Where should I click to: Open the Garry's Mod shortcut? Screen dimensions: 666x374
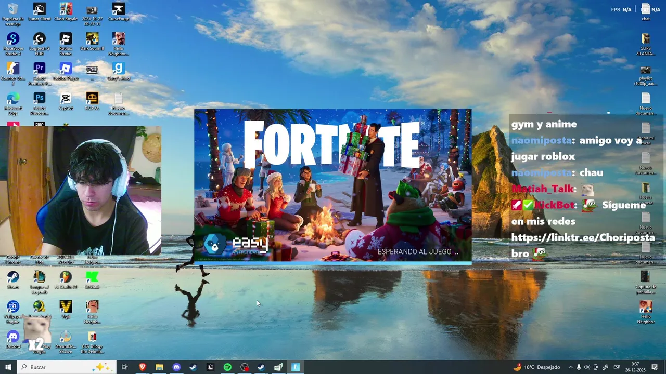pos(119,72)
